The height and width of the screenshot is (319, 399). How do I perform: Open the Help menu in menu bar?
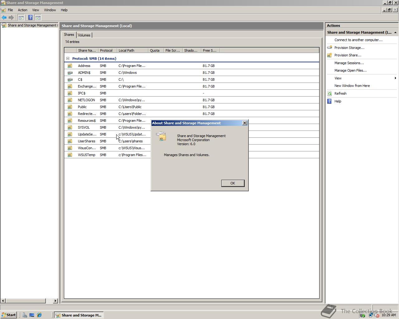point(64,10)
